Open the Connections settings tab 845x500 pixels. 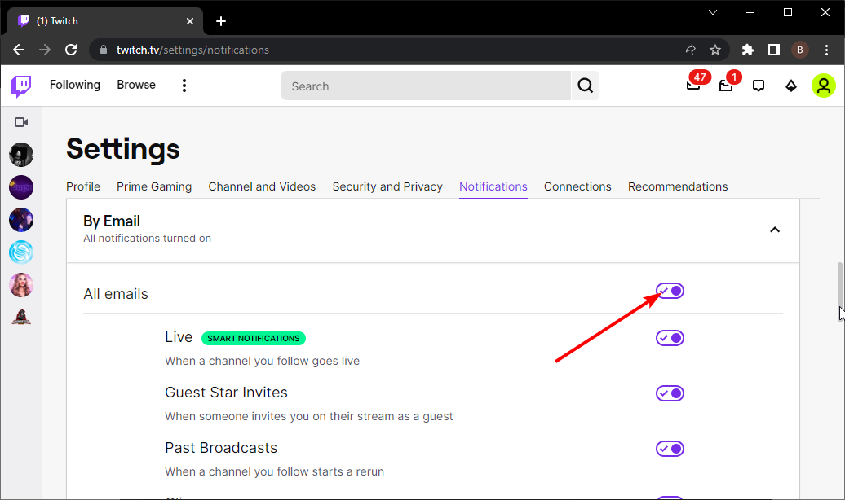pyautogui.click(x=577, y=186)
